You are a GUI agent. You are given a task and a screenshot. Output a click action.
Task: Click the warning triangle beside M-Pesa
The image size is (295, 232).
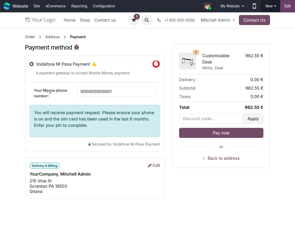point(94,64)
